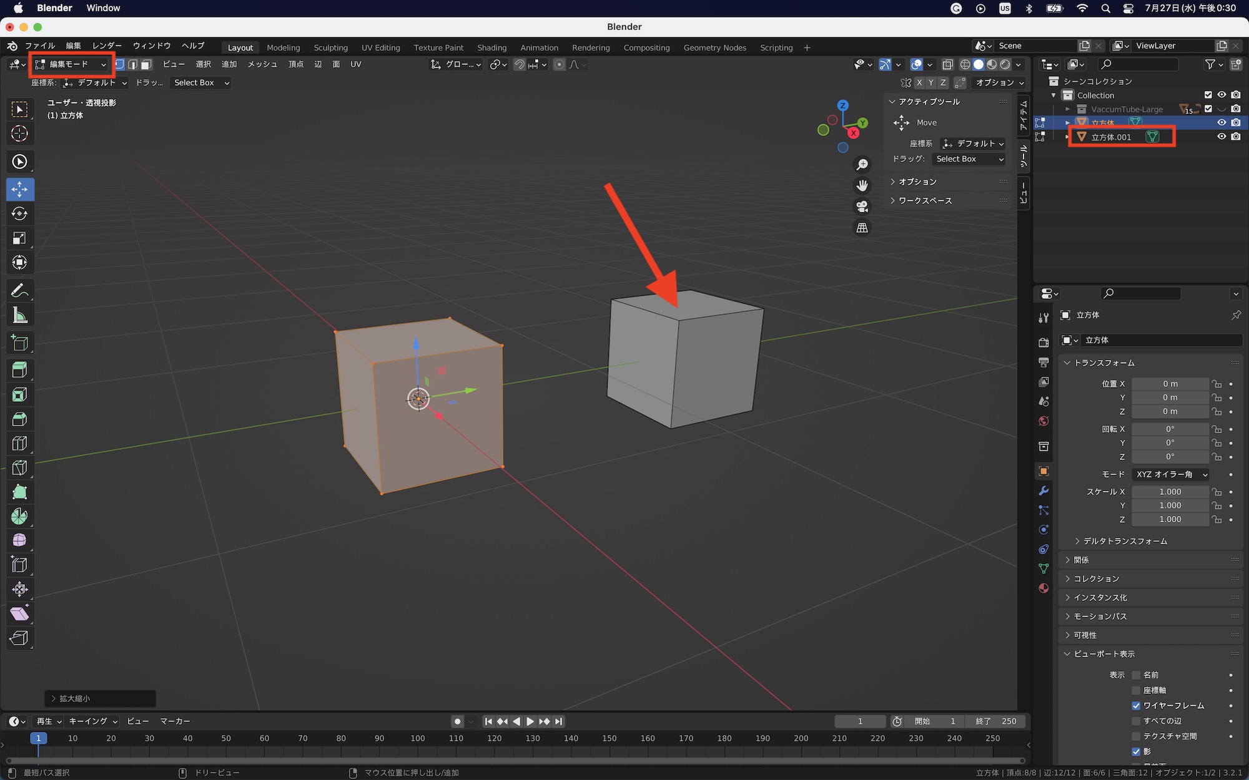Image resolution: width=1249 pixels, height=780 pixels.
Task: Select the Knife tool
Action: coord(19,468)
